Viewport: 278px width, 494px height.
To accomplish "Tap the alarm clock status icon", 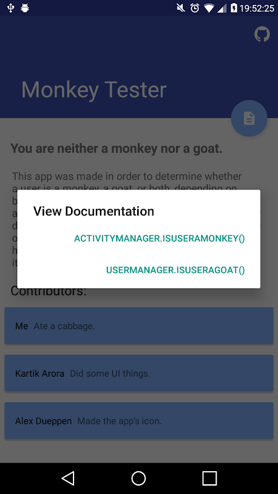I will pos(195,8).
